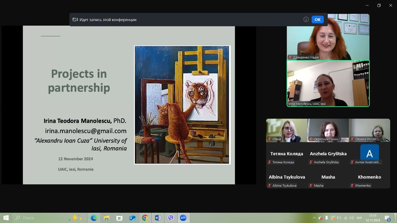Open the Wi-Fi network tray icon
397x223 pixels.
click(345, 218)
